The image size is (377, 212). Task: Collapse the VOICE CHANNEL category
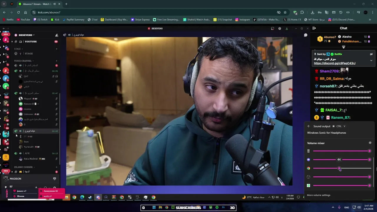coord(24,61)
